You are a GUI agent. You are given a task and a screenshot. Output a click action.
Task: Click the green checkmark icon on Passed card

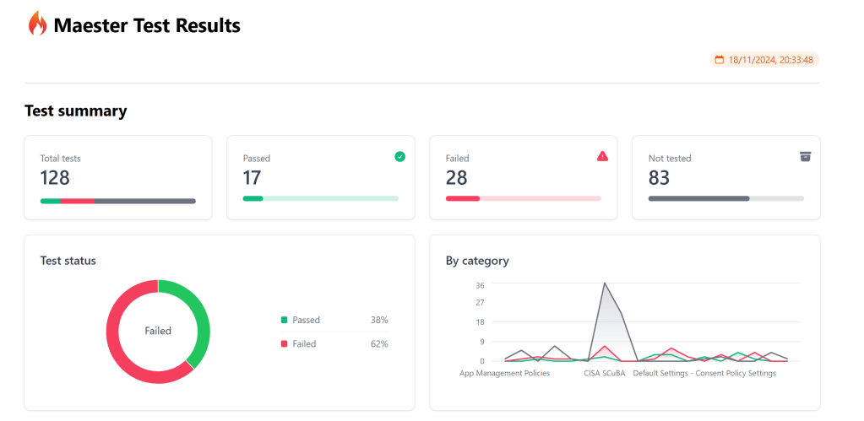[399, 156]
